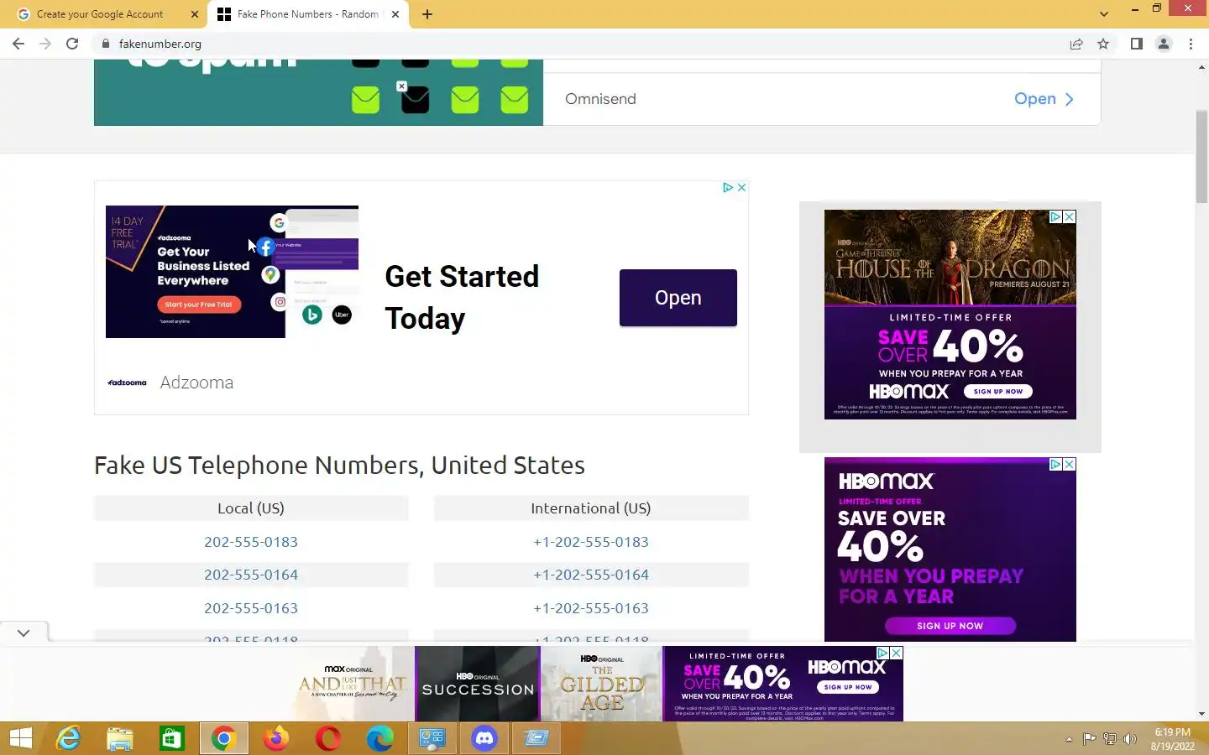Launch Firefox from taskbar
This screenshot has height=755, width=1209.
pos(276,738)
